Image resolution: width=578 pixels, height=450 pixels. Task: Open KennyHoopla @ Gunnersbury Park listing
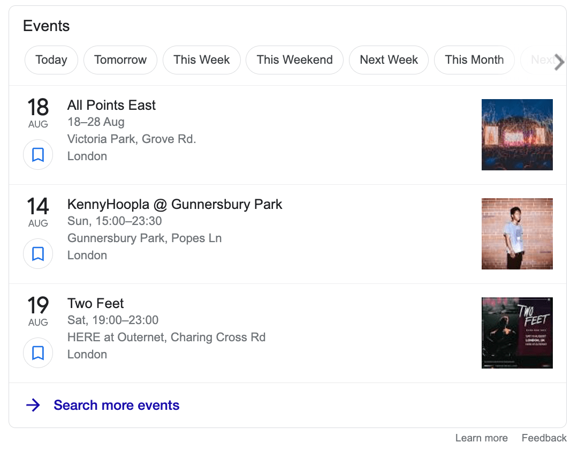(x=174, y=205)
